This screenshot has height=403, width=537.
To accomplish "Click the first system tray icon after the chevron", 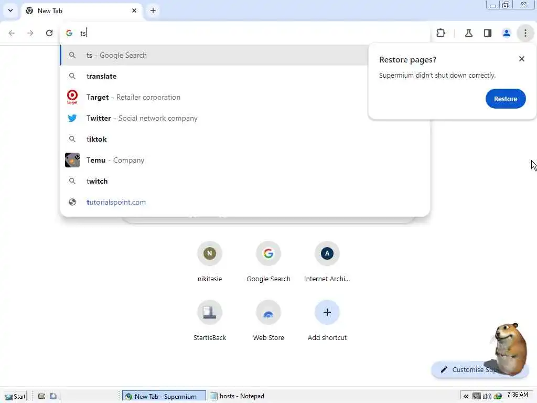I will (x=476, y=396).
